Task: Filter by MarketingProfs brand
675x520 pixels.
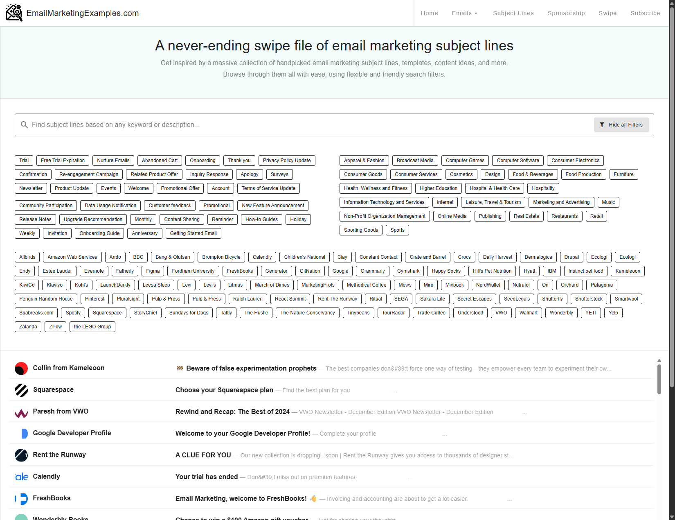Action: [x=318, y=285]
